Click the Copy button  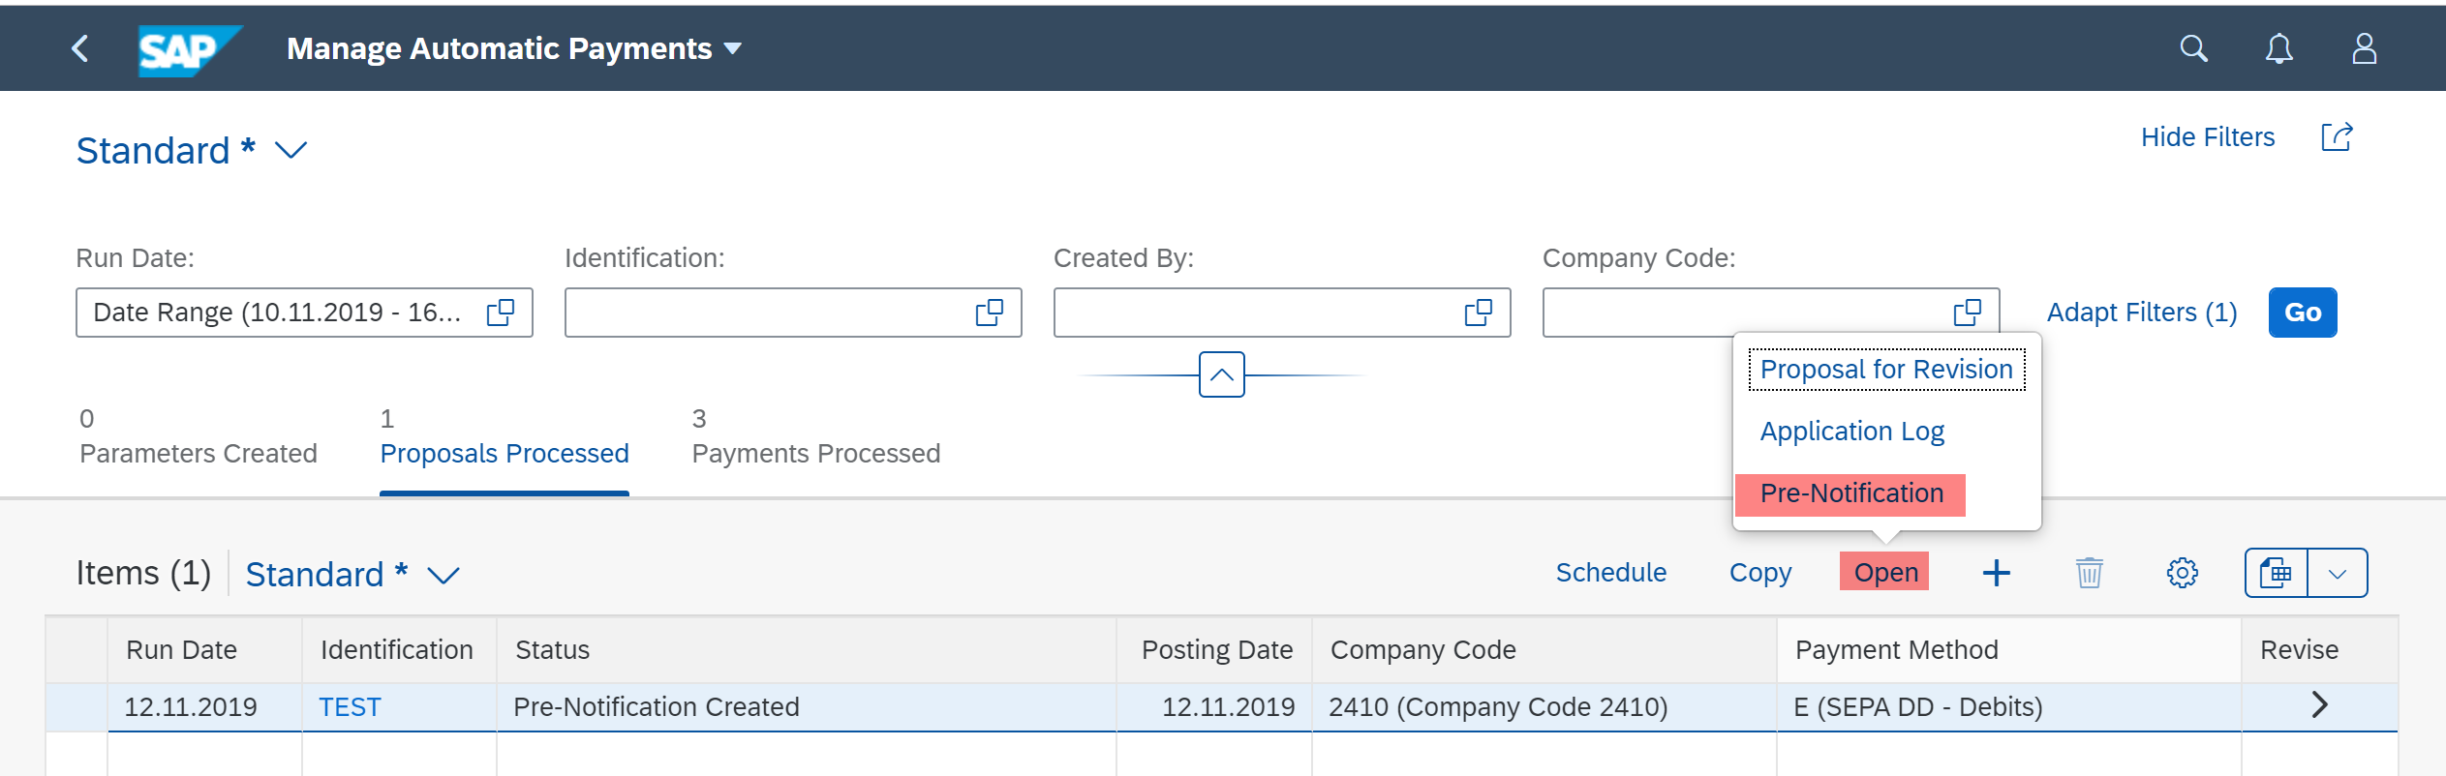pos(1759,573)
